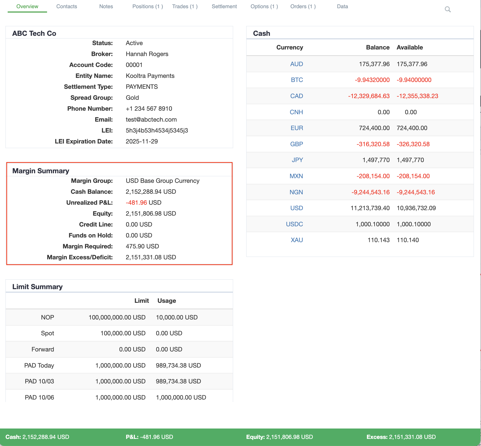Select the EUR currency link
The width and height of the screenshot is (481, 446).
(x=297, y=128)
